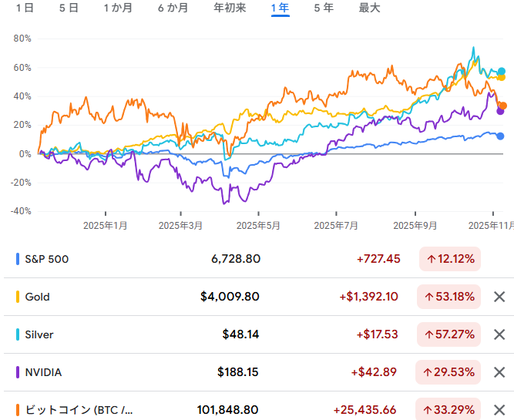Click the 60% y-axis label
This screenshot has height=420, width=514.
point(22,68)
